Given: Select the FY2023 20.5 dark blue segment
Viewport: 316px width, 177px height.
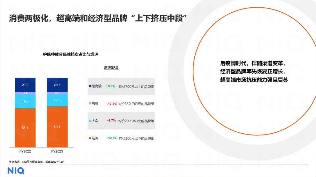Looking at the screenshot, I should [57, 85].
